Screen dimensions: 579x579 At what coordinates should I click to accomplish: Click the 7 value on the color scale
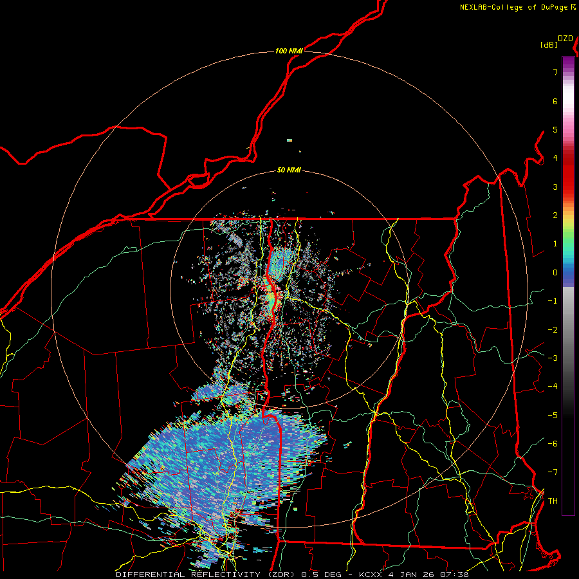pos(555,72)
